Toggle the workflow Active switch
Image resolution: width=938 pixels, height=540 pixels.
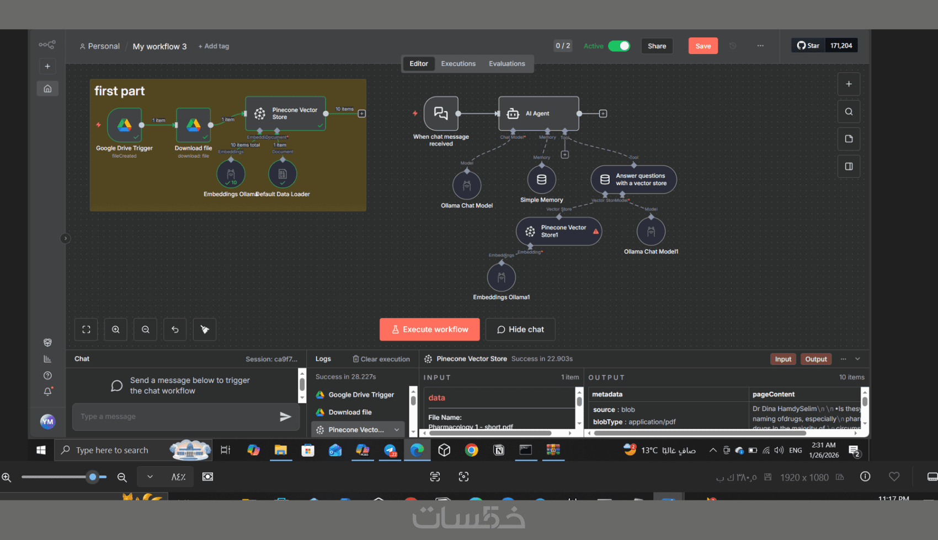pos(619,46)
